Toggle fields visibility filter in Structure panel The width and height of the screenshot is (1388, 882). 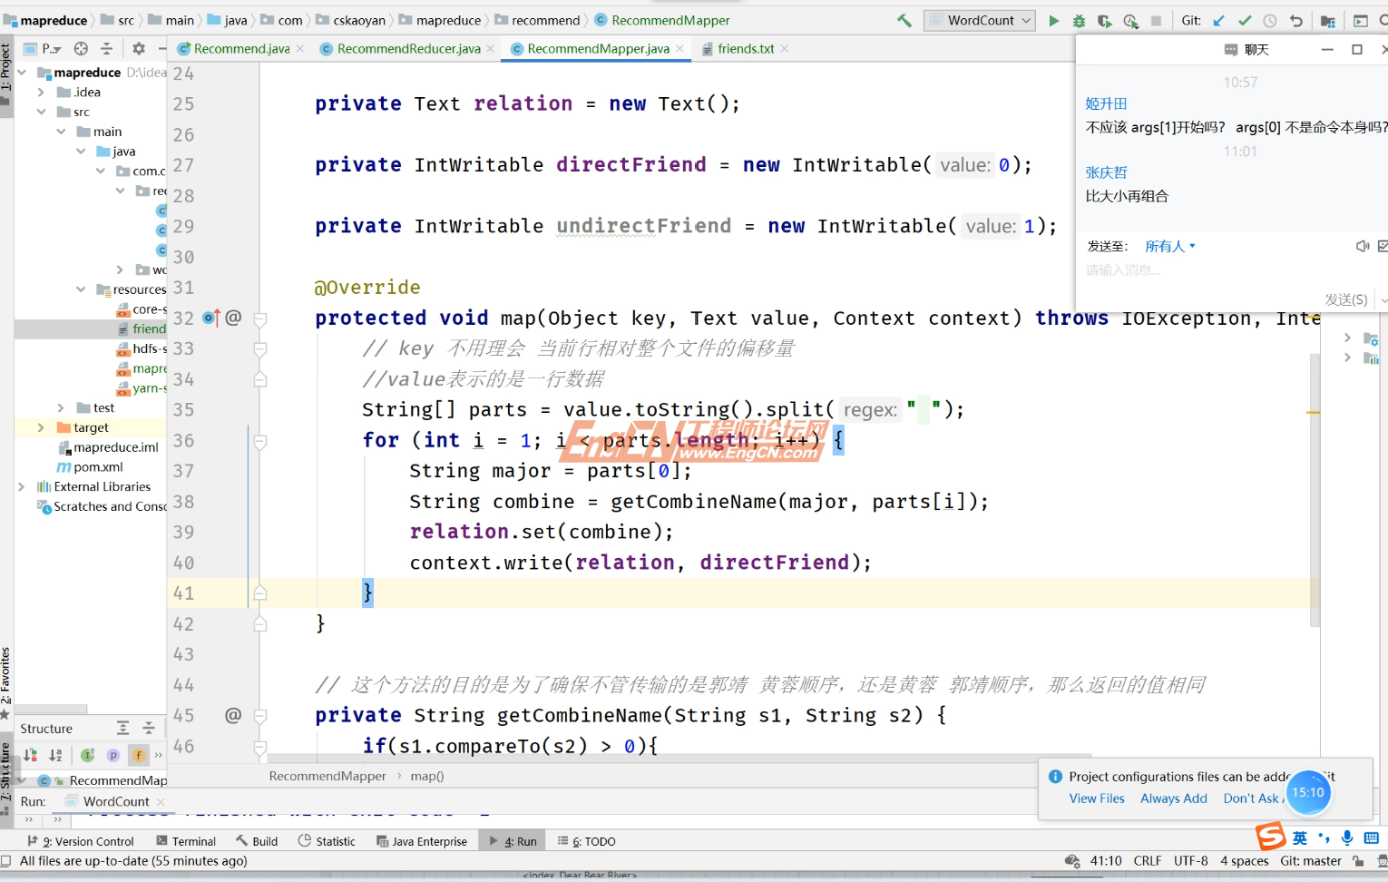pos(138,754)
